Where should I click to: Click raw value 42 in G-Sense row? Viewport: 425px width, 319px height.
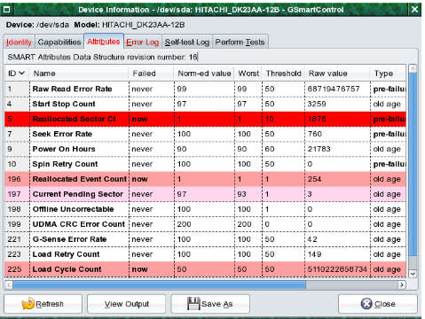pyautogui.click(x=312, y=239)
